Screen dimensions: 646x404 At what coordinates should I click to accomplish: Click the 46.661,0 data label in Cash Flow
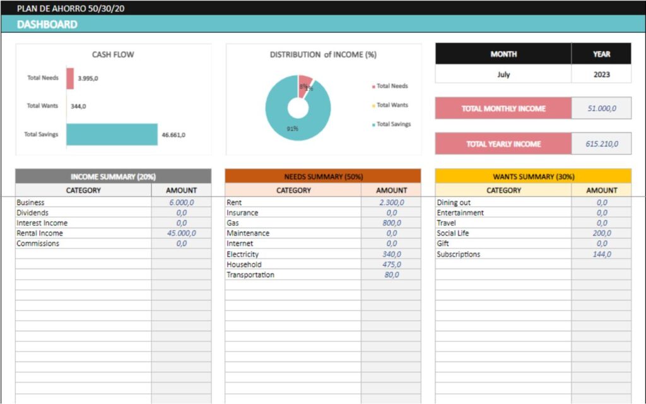173,135
